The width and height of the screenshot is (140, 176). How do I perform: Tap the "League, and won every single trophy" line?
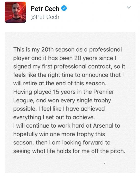(62, 100)
